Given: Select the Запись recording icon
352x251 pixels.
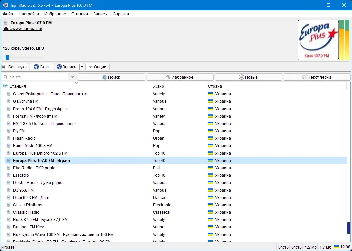Looking at the screenshot, I should (59, 66).
